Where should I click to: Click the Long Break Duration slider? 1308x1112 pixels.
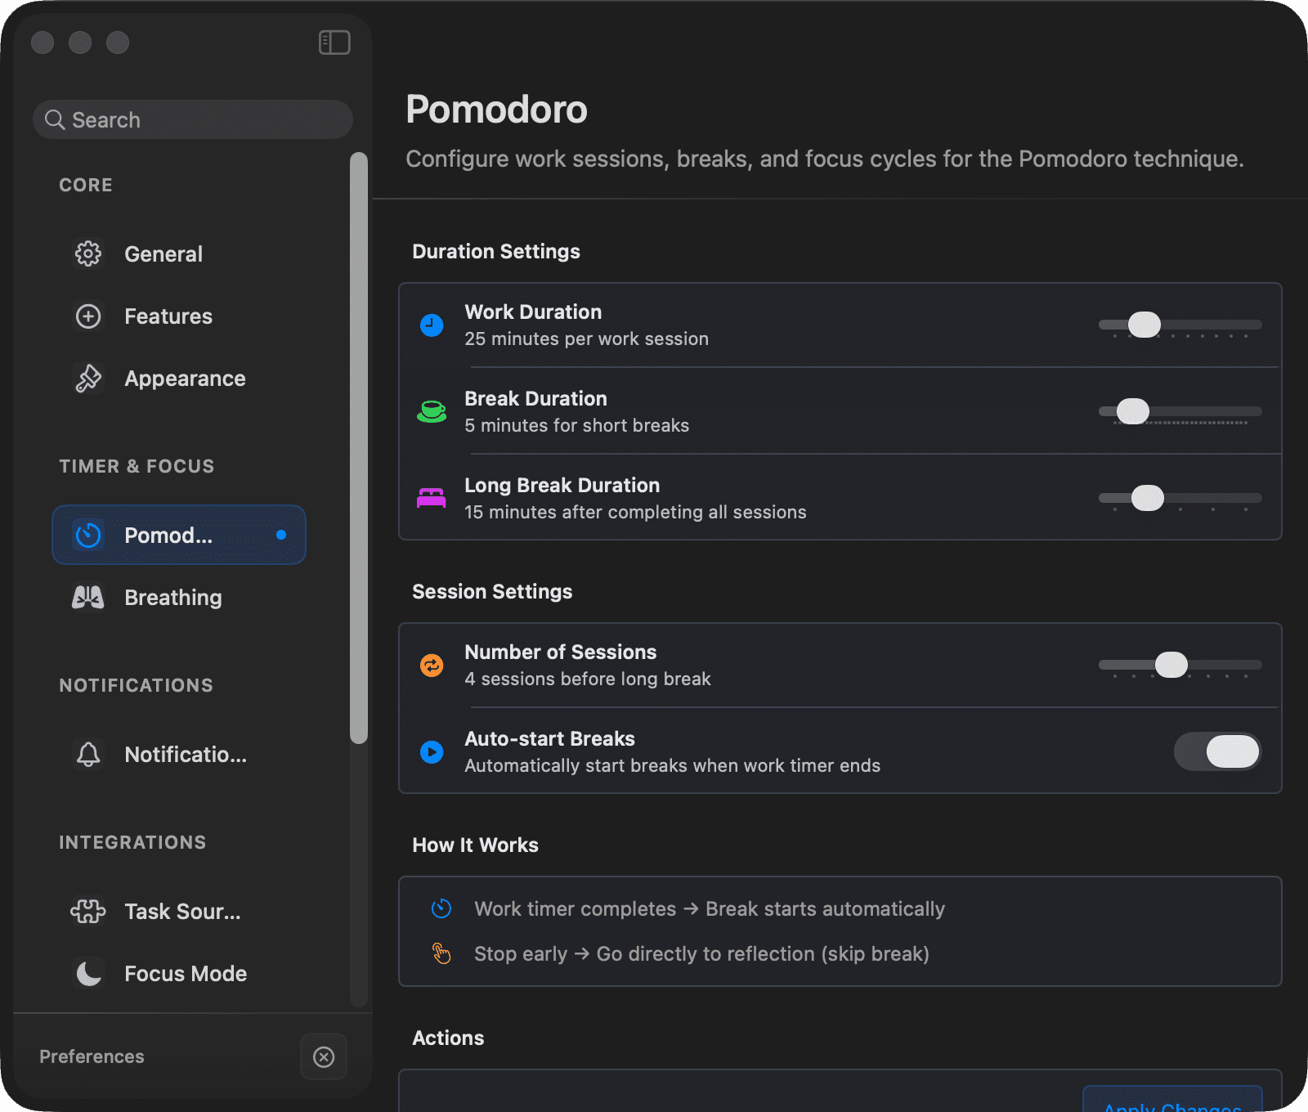pyautogui.click(x=1180, y=498)
